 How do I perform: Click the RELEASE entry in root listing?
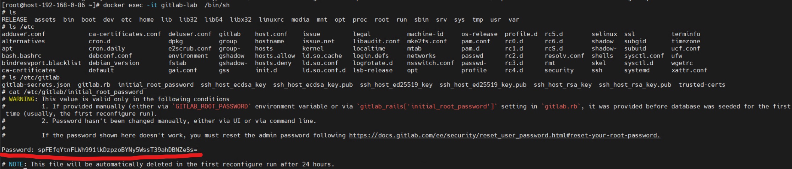click(x=14, y=20)
